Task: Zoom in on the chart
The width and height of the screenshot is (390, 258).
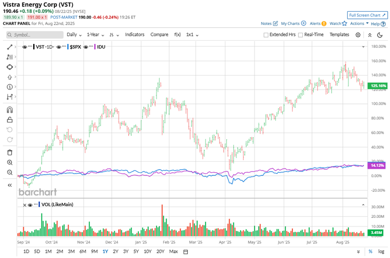Action: [x=10, y=163]
